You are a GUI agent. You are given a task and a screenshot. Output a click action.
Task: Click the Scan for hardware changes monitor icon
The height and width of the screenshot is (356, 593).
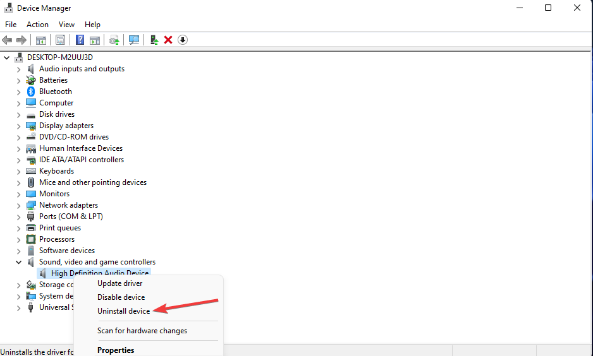134,40
